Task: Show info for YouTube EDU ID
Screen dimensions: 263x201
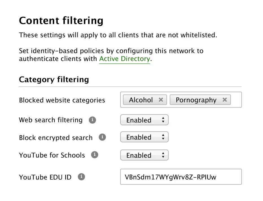Action: tap(81, 177)
